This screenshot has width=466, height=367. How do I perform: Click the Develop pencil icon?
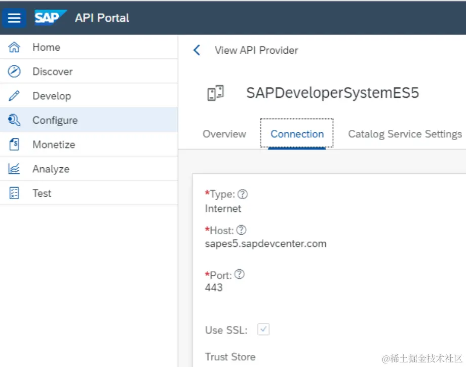point(15,96)
